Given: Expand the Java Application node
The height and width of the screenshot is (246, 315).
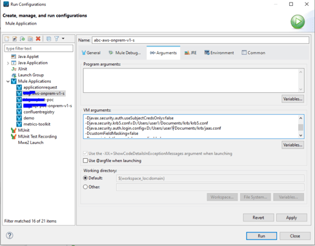Looking at the screenshot, I should [8, 63].
